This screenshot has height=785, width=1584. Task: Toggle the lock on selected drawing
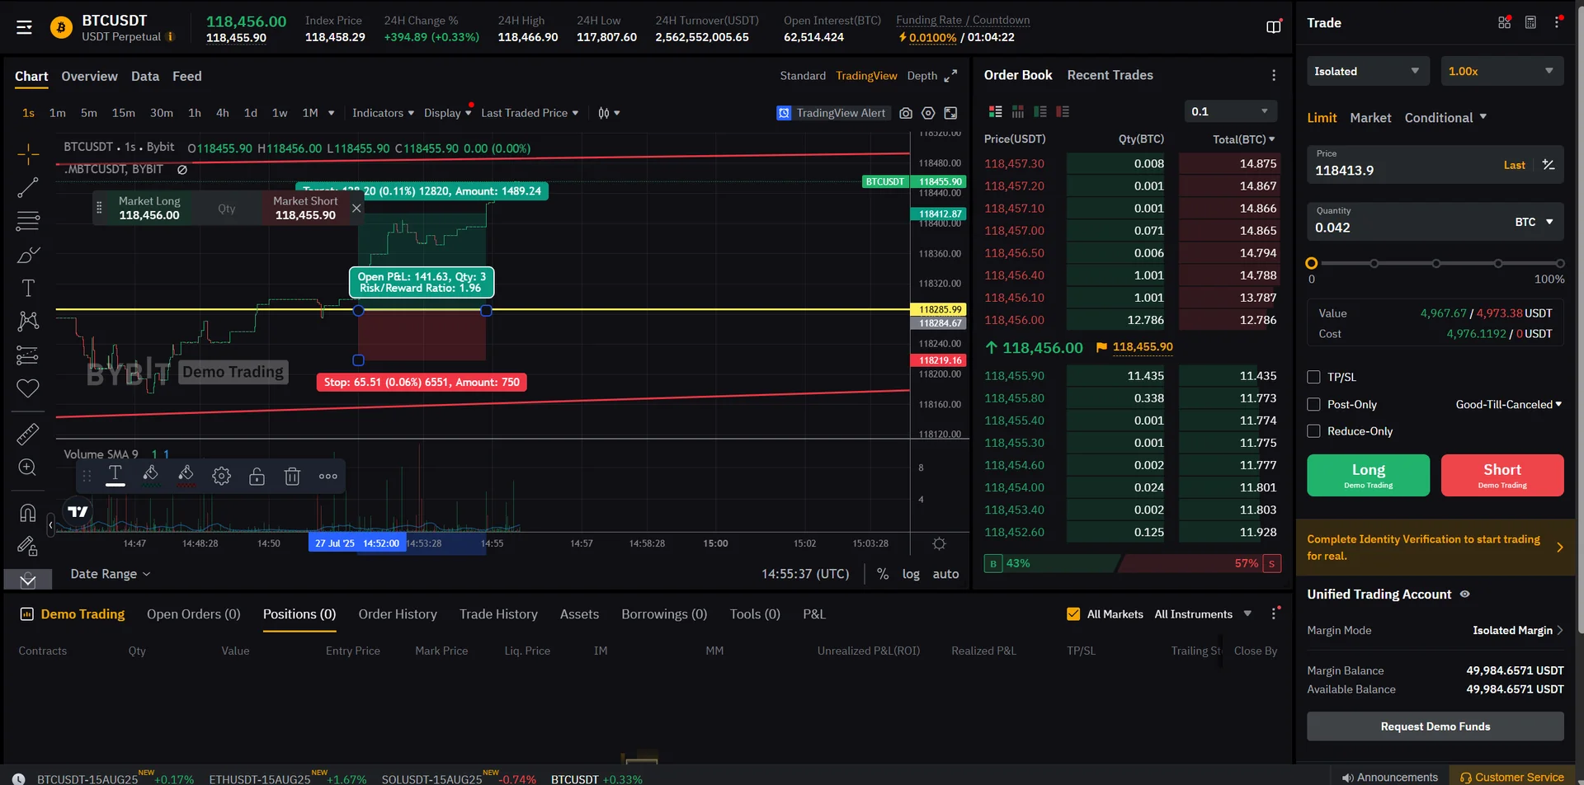[257, 476]
